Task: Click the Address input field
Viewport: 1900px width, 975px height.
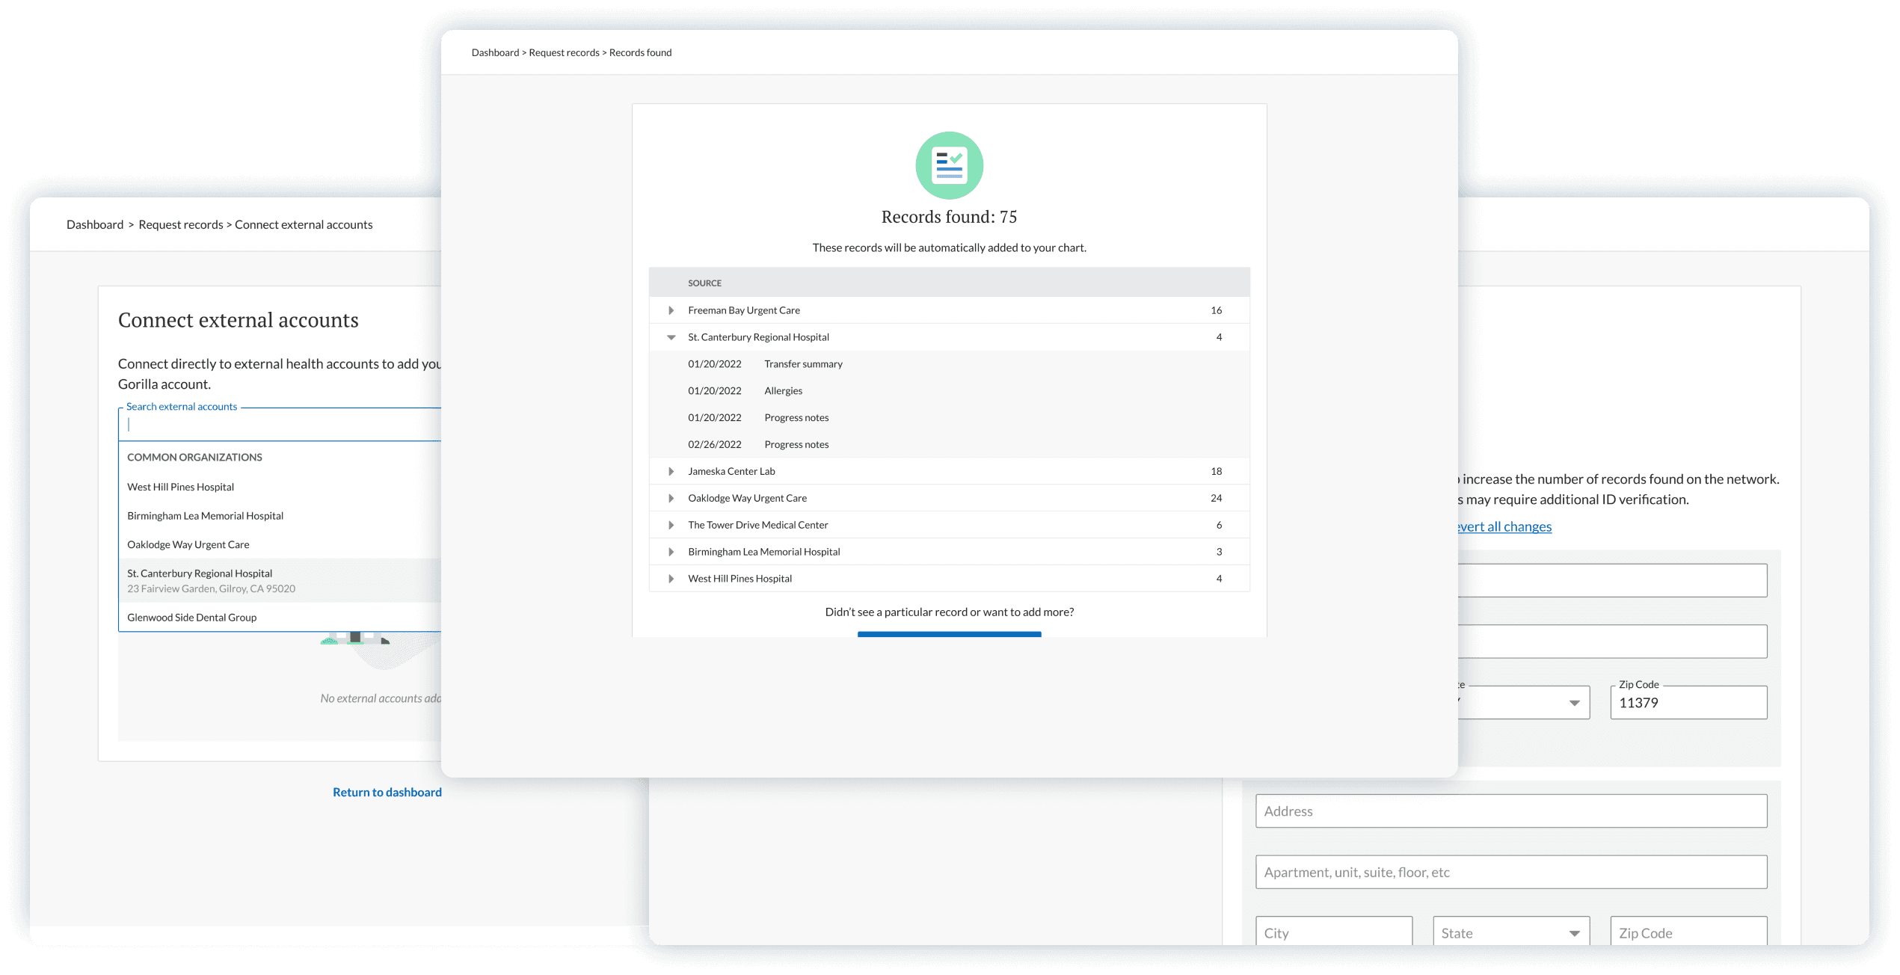Action: (x=1510, y=811)
